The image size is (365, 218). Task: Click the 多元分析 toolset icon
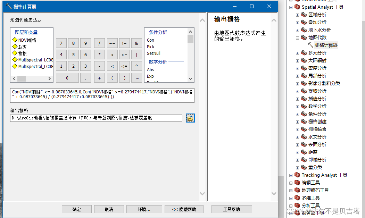pyautogui.click(x=304, y=53)
